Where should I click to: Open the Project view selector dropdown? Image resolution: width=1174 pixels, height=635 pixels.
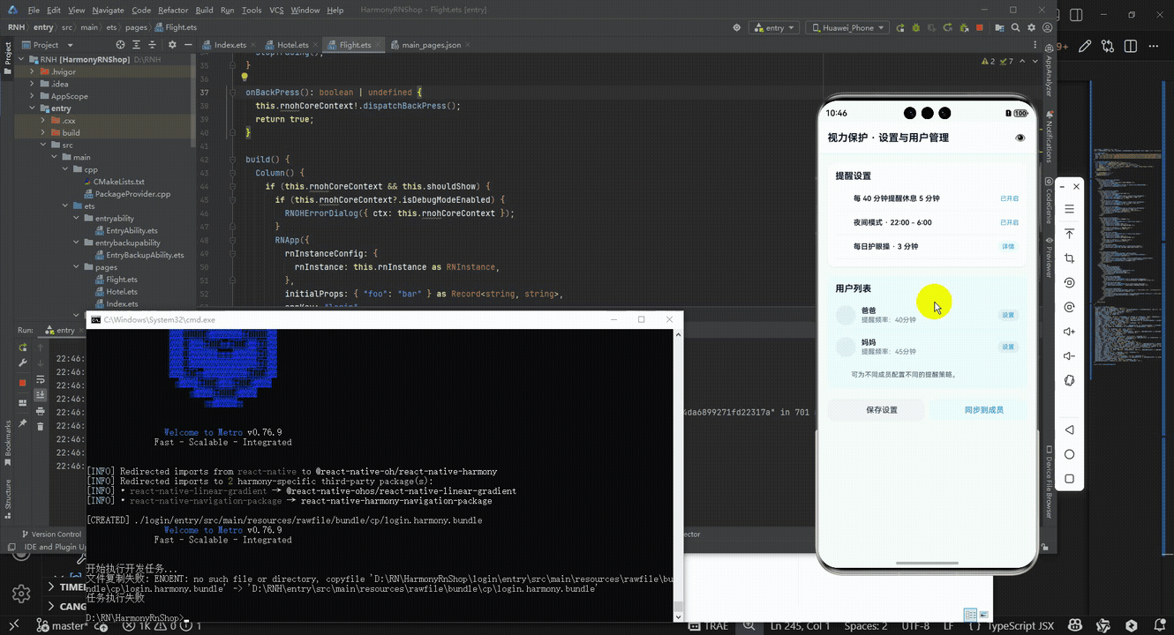tap(46, 44)
